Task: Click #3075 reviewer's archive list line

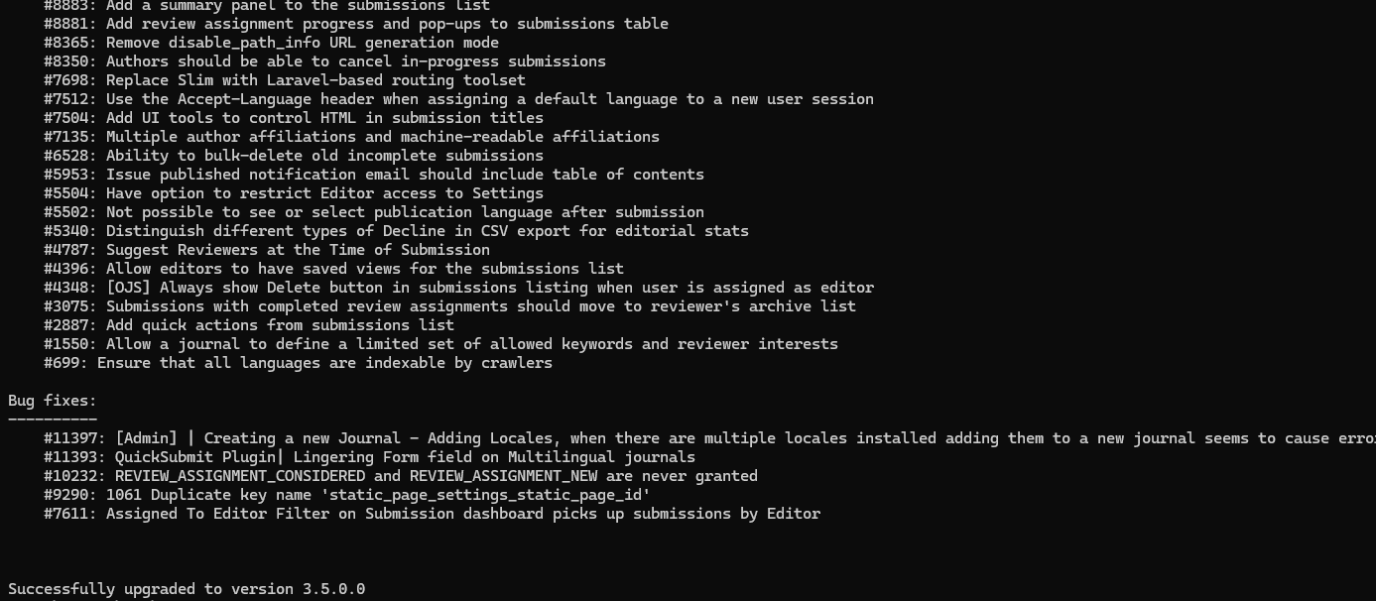Action: coord(449,306)
